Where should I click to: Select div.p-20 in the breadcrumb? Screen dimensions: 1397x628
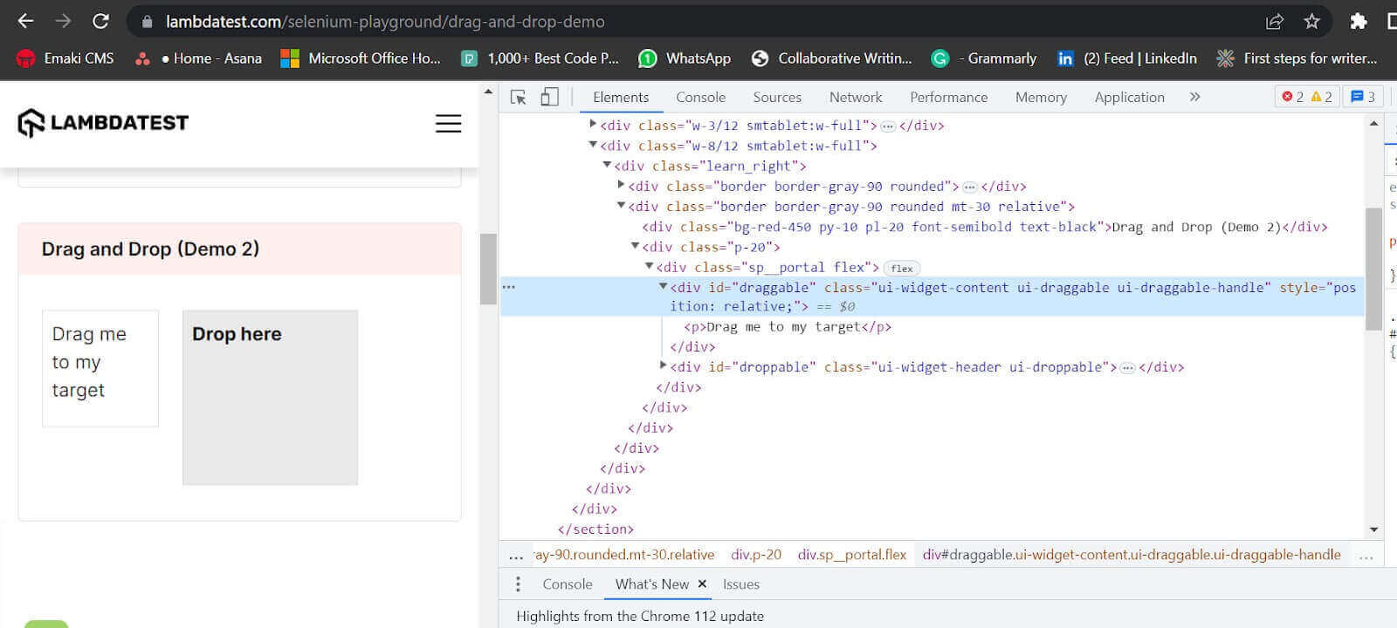[755, 555]
